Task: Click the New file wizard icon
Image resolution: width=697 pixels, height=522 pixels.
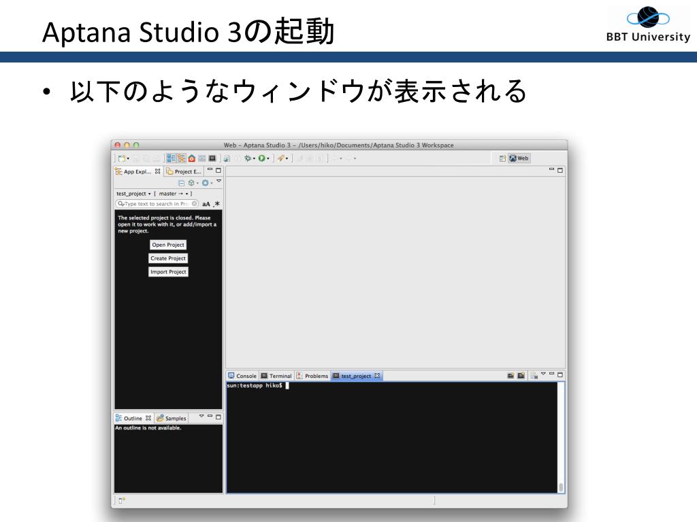Action: (121, 158)
